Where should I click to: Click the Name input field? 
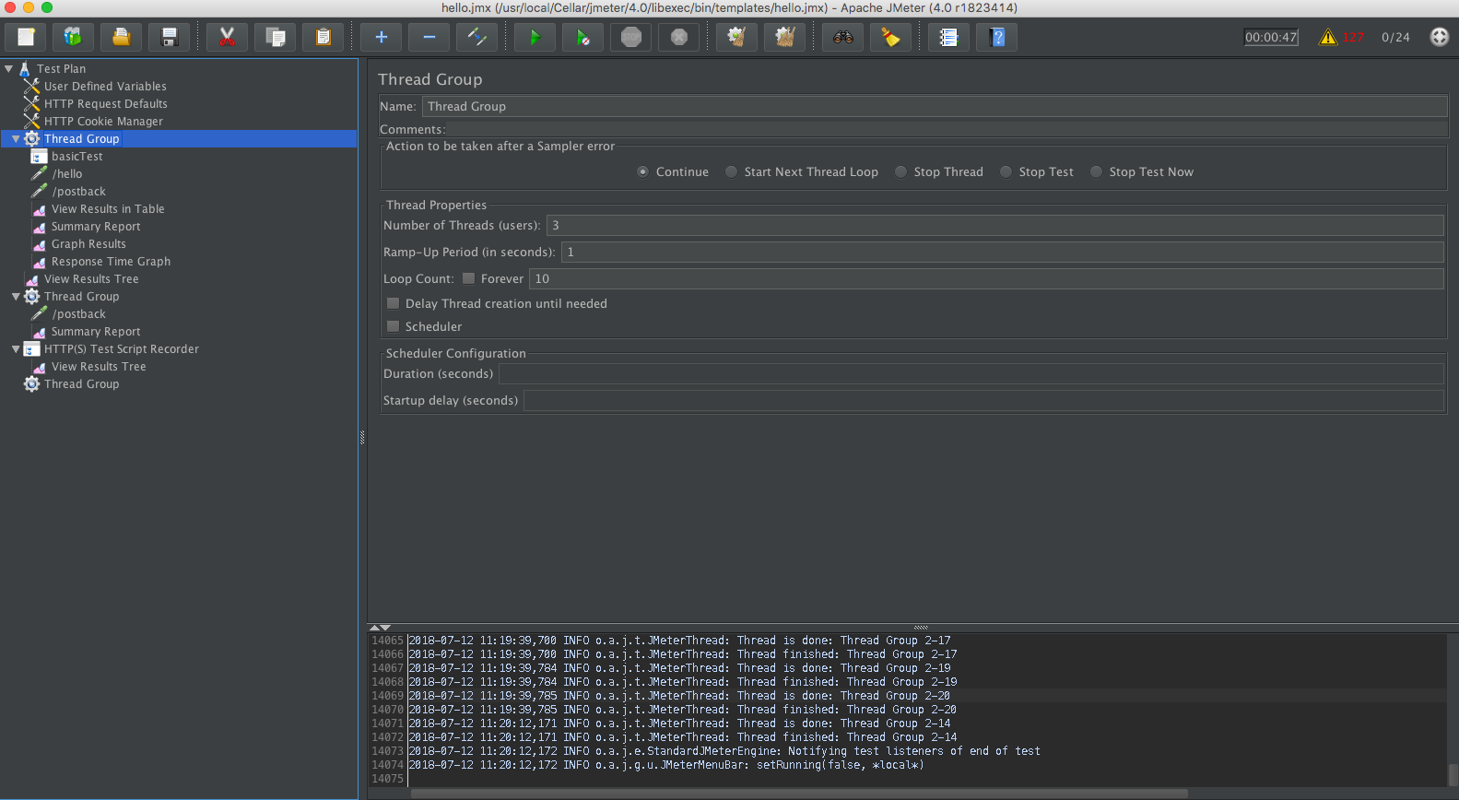[x=935, y=106]
